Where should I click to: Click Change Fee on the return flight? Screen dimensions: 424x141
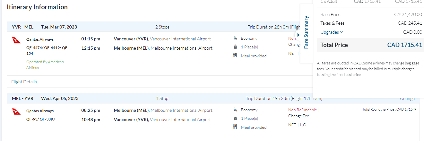click(299, 116)
